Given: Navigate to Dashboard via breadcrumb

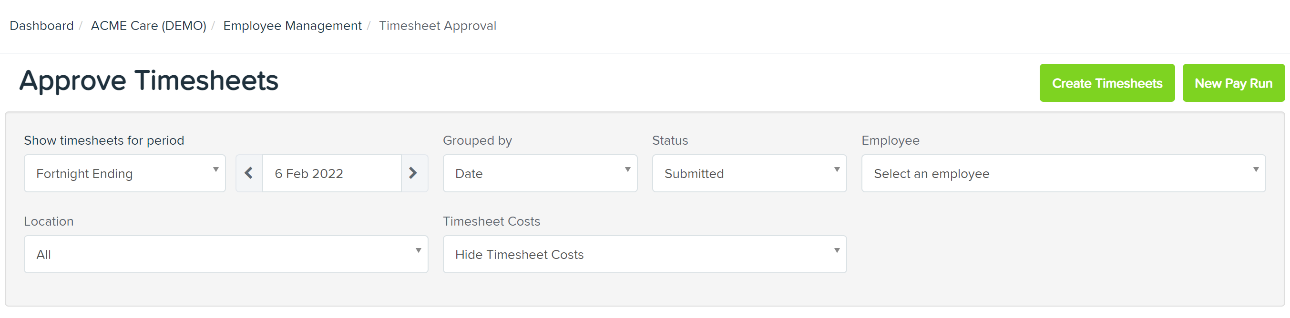Looking at the screenshot, I should (x=42, y=26).
